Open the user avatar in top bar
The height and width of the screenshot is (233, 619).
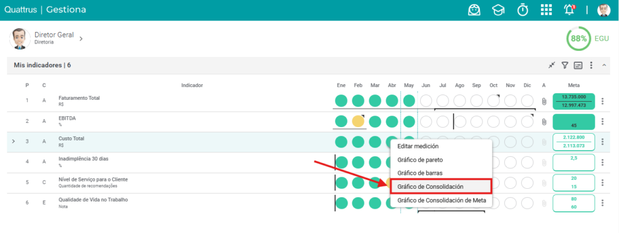coord(604,10)
